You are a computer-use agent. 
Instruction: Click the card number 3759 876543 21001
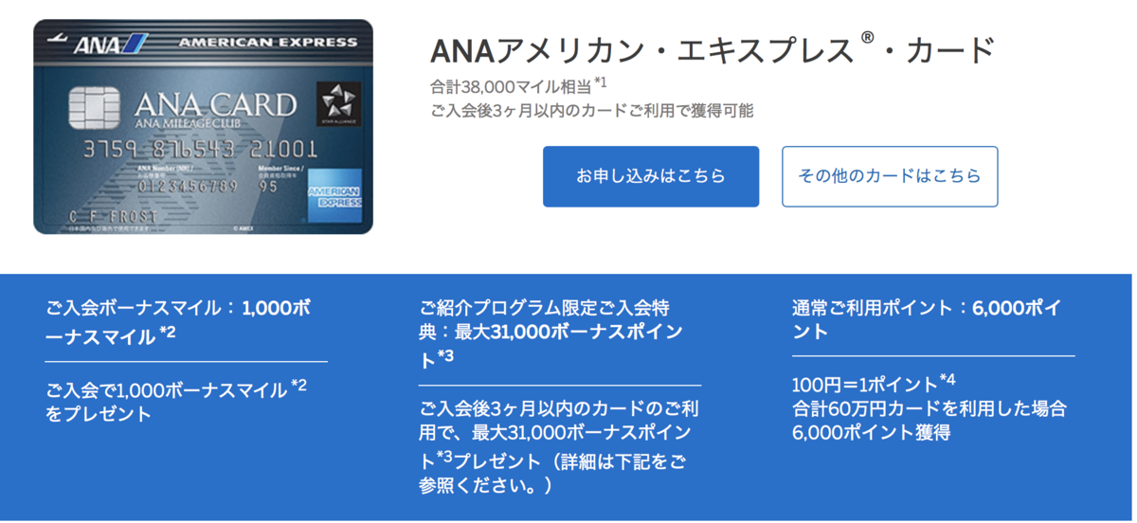200,150
